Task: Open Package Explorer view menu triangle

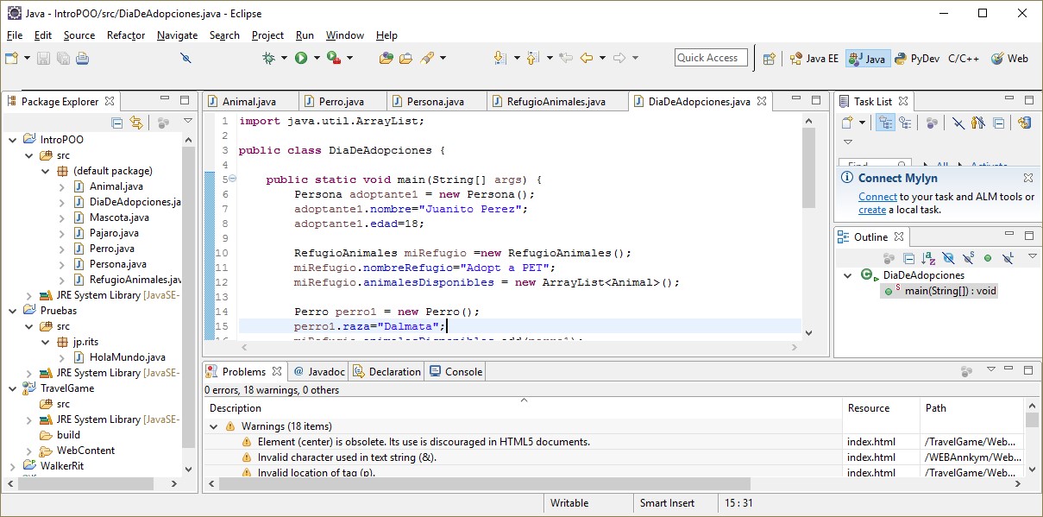Action: 187,121
